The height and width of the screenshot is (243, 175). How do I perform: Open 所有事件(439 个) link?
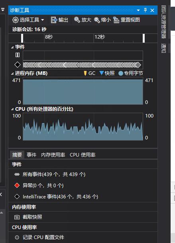point(54,174)
